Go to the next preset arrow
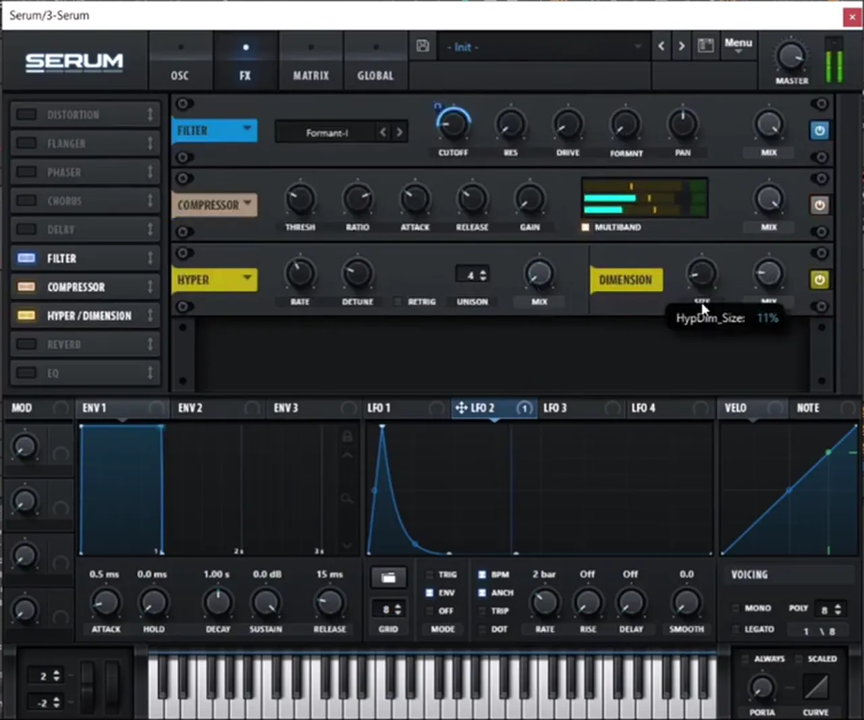Viewport: 864px width, 720px height. pos(682,46)
